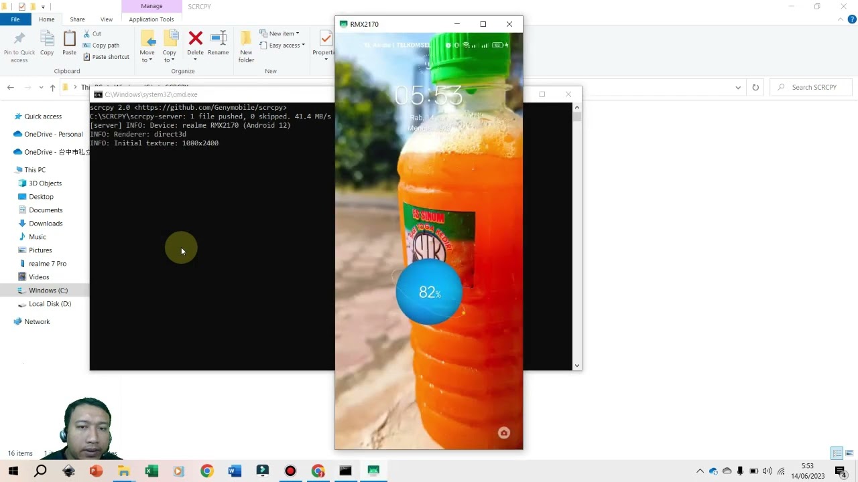
Task: Switch to large icons view at bottom right
Action: coord(849,453)
